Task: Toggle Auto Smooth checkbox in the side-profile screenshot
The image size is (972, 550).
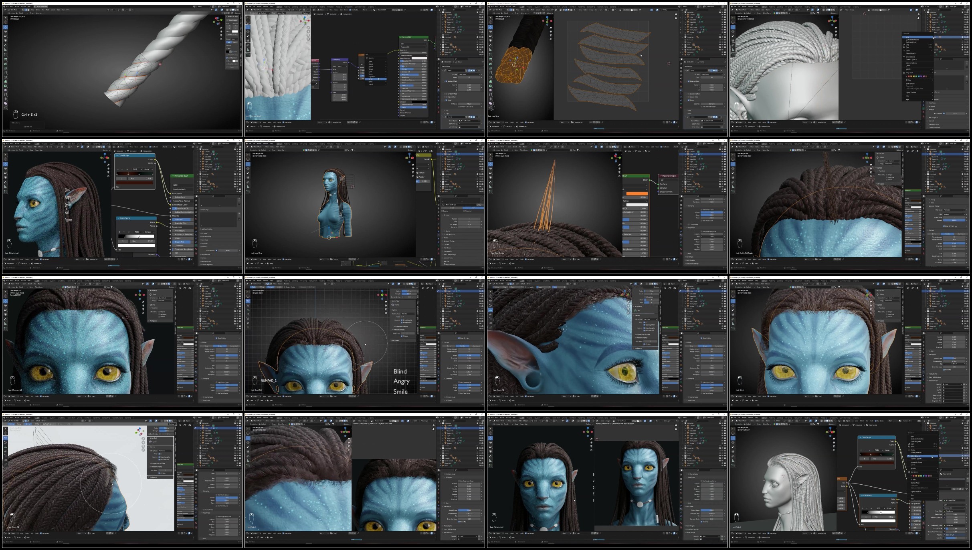Action: click(x=216, y=250)
